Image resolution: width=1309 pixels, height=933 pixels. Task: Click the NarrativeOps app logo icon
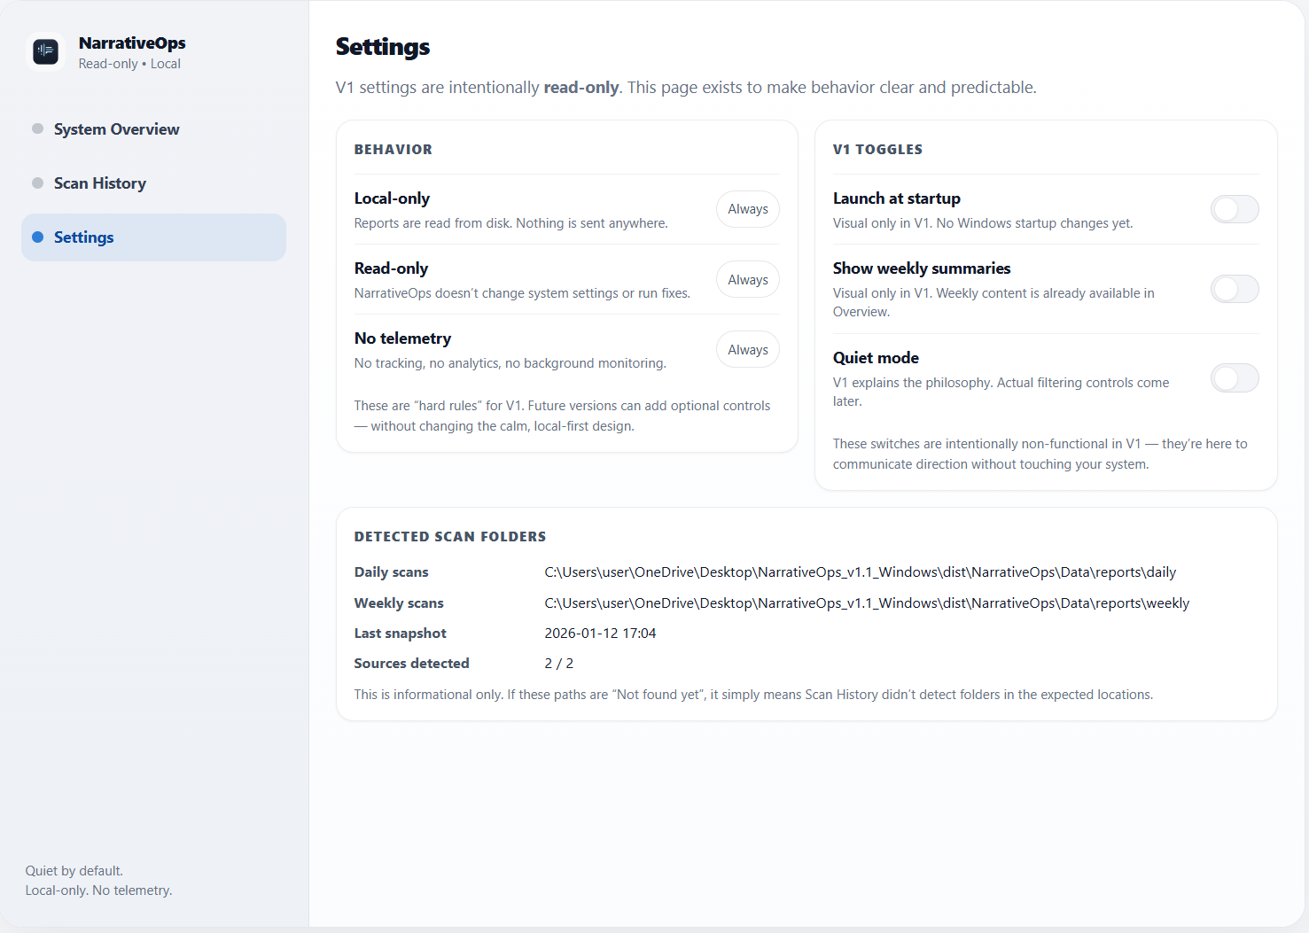[x=45, y=52]
